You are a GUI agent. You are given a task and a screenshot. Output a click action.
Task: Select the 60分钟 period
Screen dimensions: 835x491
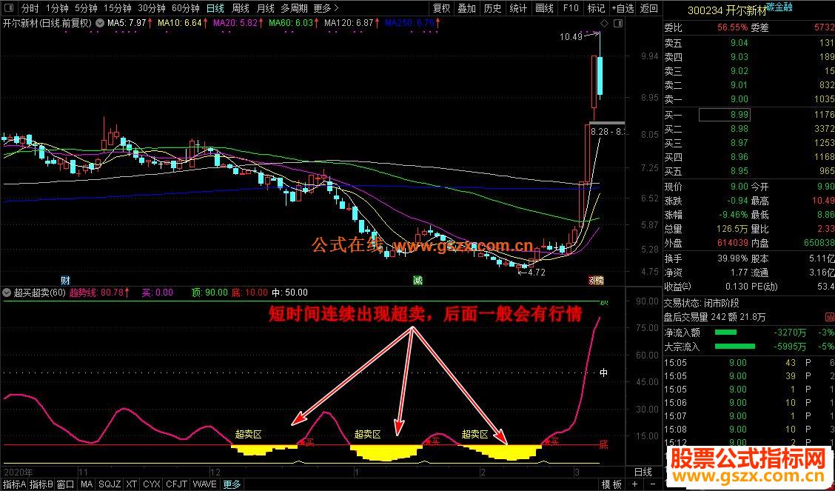tap(185, 8)
